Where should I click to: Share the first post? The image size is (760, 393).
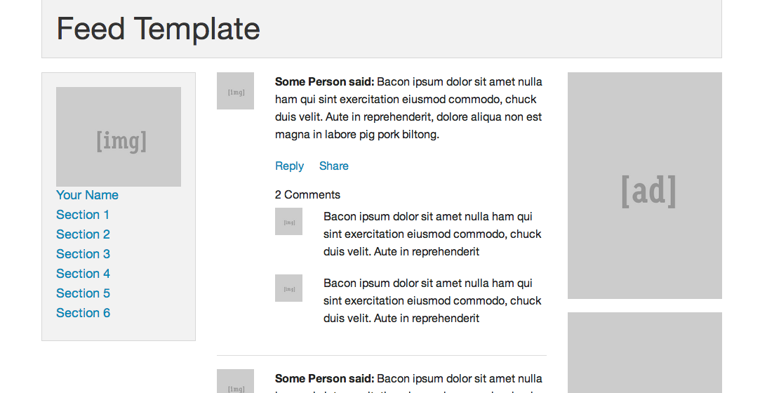(333, 166)
